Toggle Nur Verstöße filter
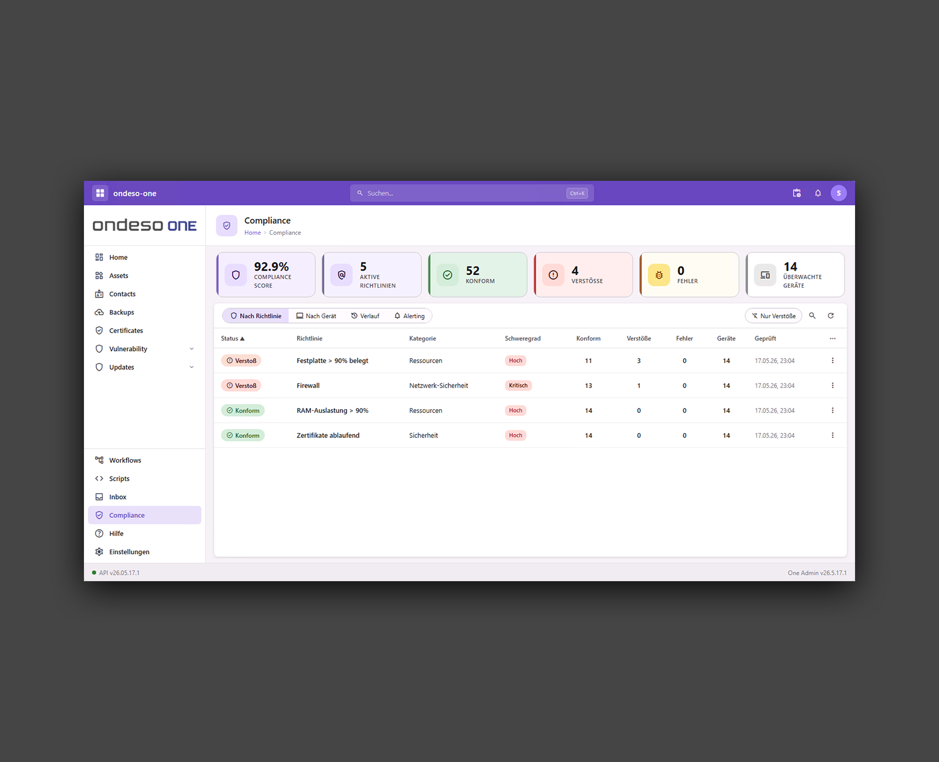This screenshot has height=762, width=939. [774, 316]
